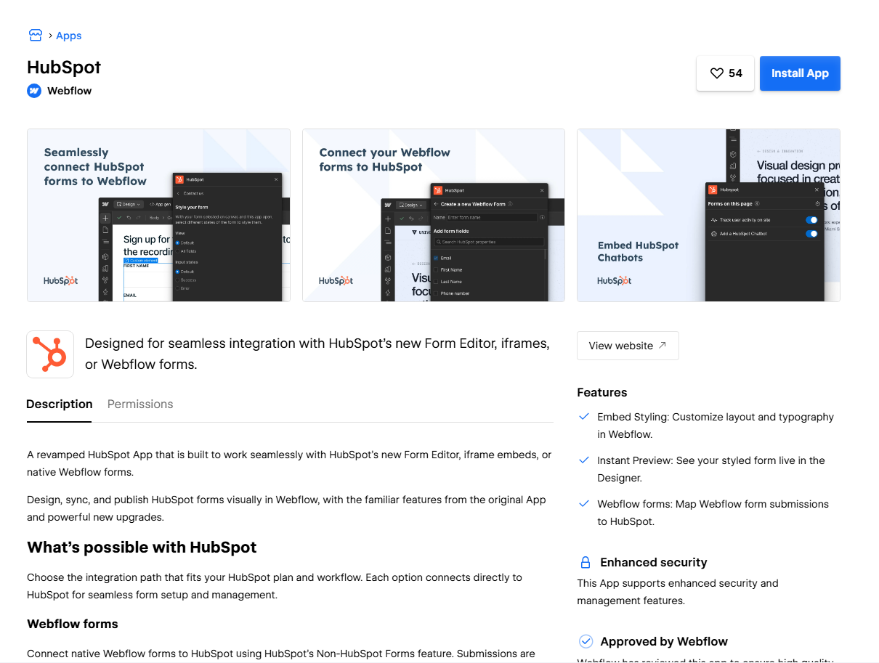Go to the Apps breadcrumb link
Viewport: 879px width, 663px height.
pos(69,36)
